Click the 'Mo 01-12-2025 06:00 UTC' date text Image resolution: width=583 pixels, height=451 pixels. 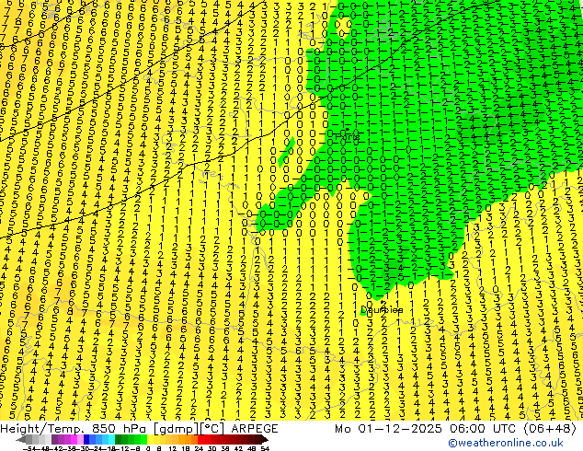[x=425, y=429]
